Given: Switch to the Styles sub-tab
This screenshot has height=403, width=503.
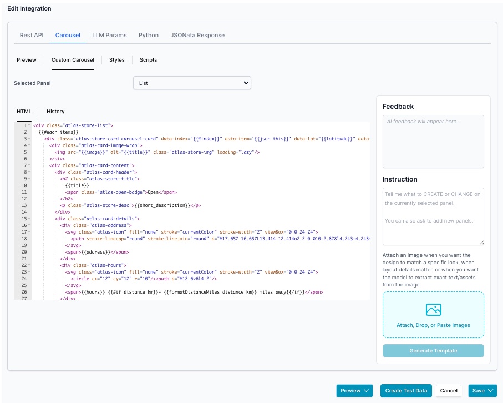Looking at the screenshot, I should click(117, 60).
